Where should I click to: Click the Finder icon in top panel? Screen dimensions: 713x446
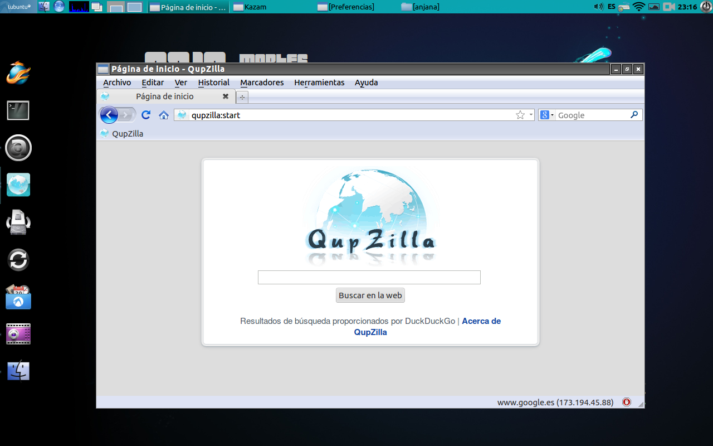coord(45,7)
